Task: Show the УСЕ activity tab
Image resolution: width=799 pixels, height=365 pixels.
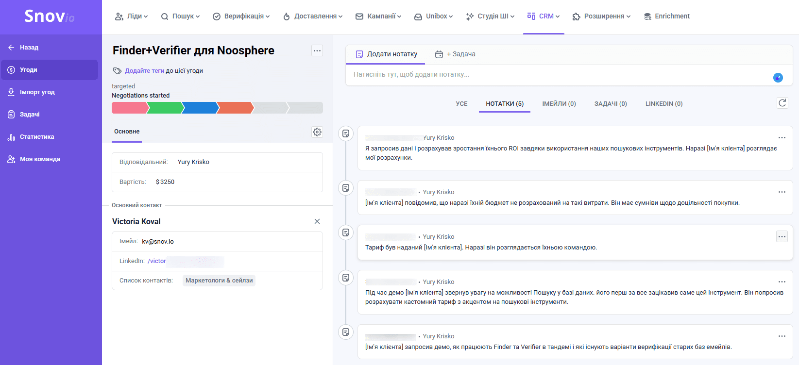Action: tap(461, 104)
